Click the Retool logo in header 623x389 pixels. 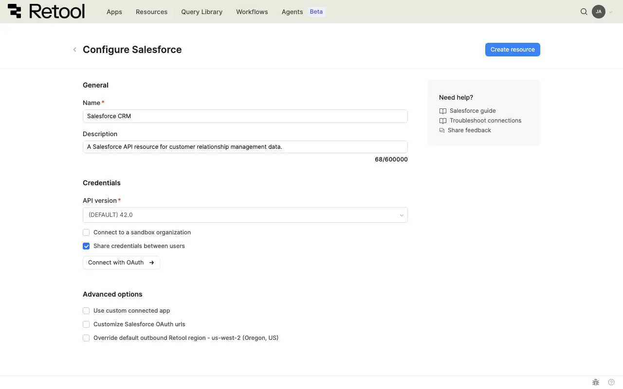[x=46, y=12]
